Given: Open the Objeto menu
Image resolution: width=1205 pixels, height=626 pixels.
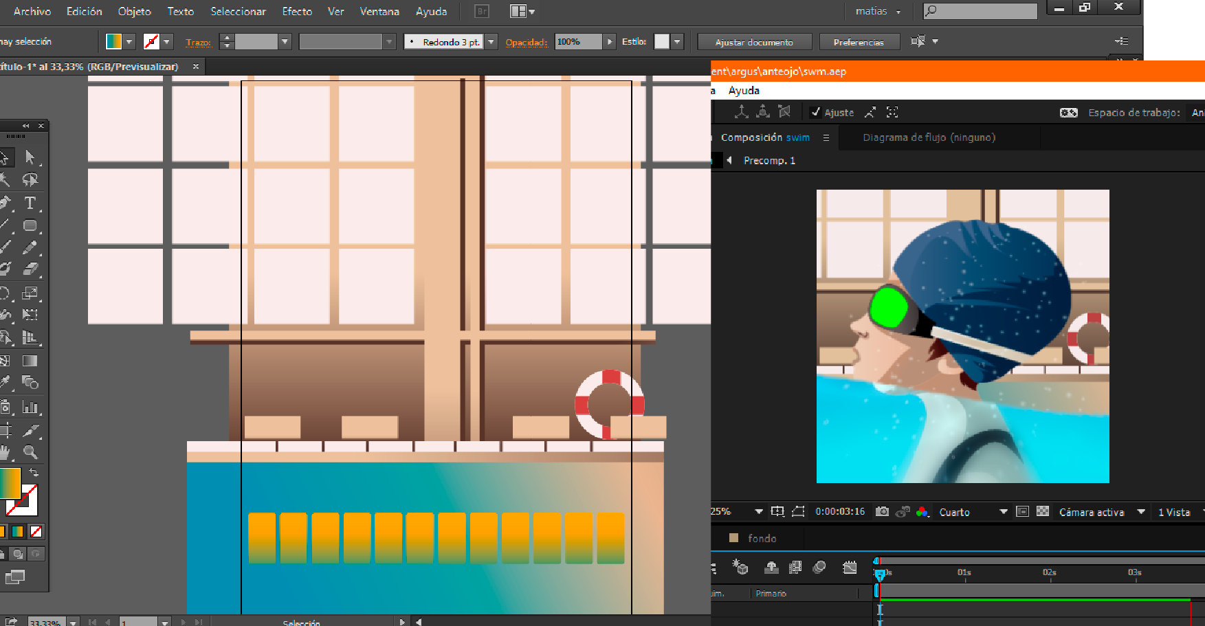Looking at the screenshot, I should click(x=134, y=12).
